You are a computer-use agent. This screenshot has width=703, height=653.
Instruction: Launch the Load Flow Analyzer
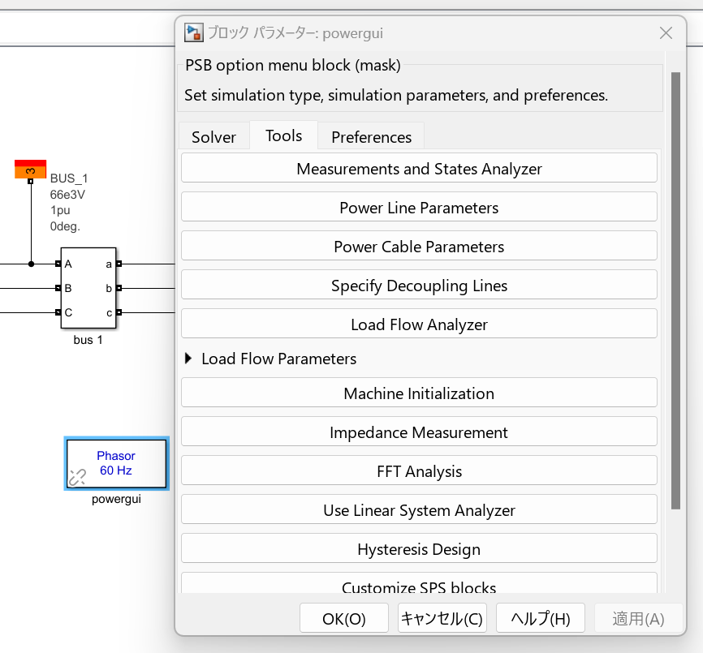[419, 323]
